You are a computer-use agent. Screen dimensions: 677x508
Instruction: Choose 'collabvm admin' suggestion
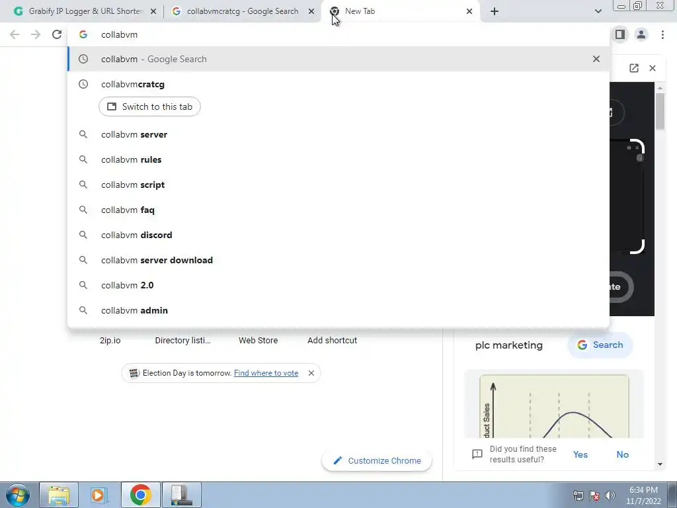[x=338, y=310]
